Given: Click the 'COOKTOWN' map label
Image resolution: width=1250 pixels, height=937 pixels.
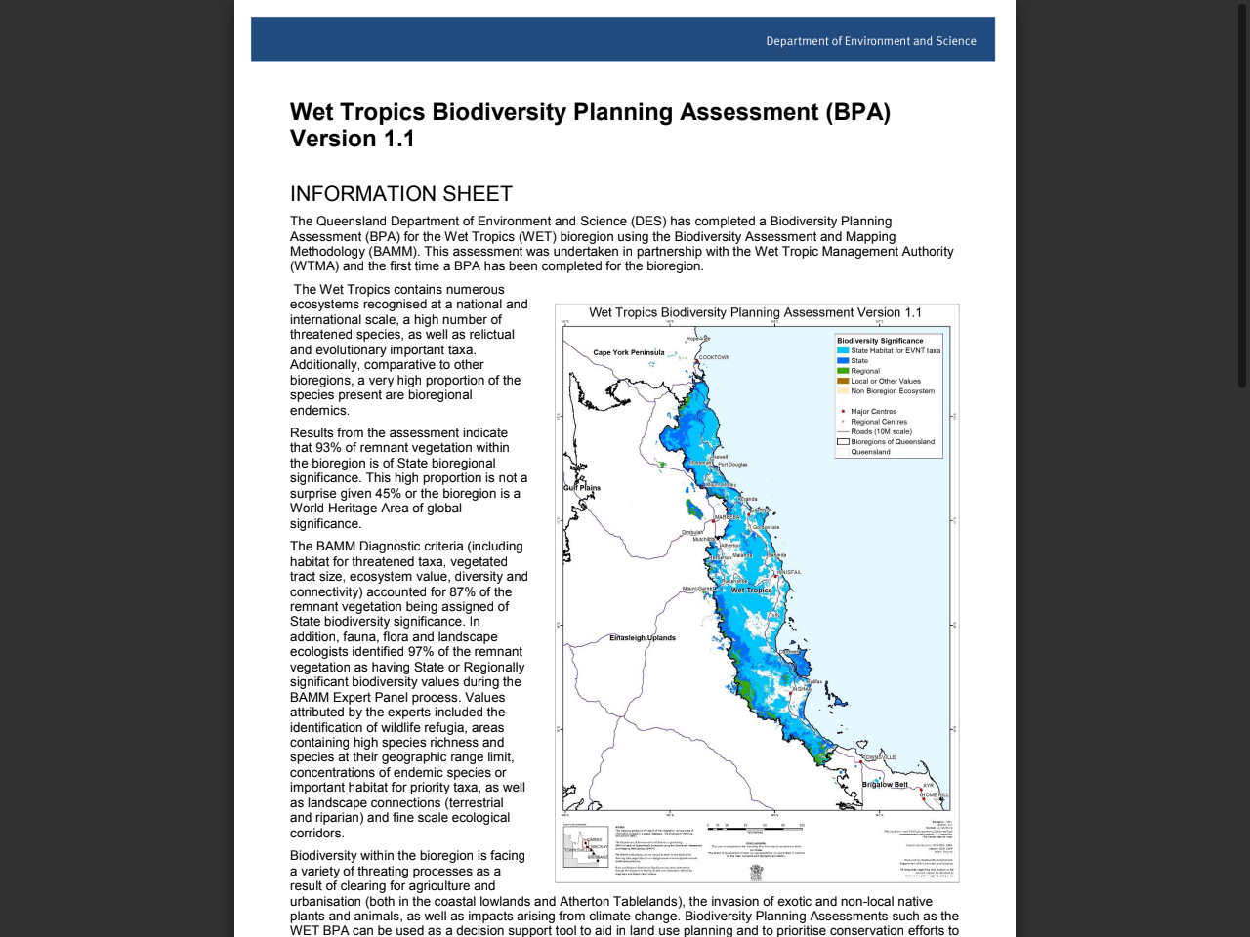Looking at the screenshot, I should click(714, 357).
